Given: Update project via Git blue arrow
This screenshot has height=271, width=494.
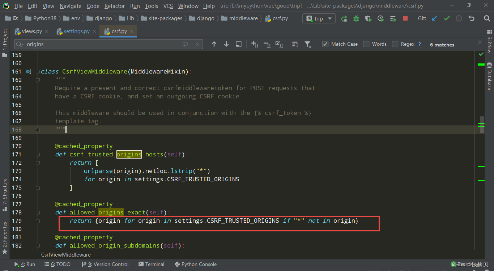Looking at the screenshot, I should (x=435, y=18).
